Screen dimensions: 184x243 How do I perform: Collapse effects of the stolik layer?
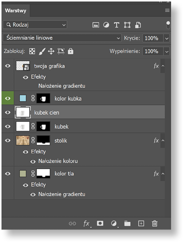[163, 141]
